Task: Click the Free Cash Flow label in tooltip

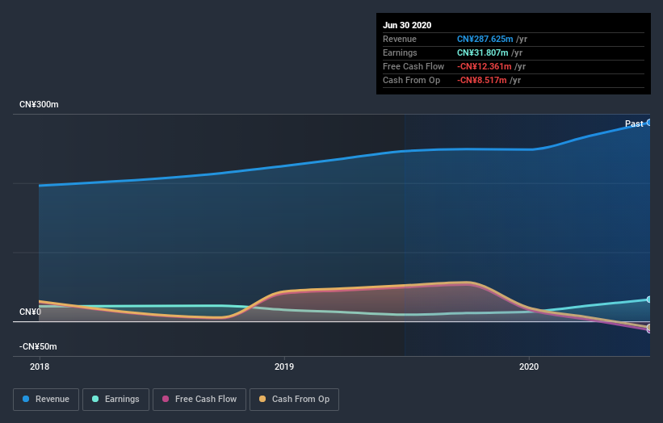Action: coord(413,66)
